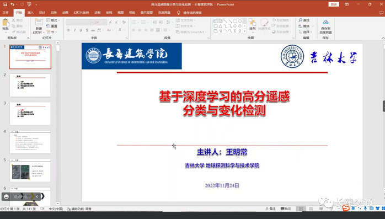Click the Paste clipboard icon

tap(6, 24)
